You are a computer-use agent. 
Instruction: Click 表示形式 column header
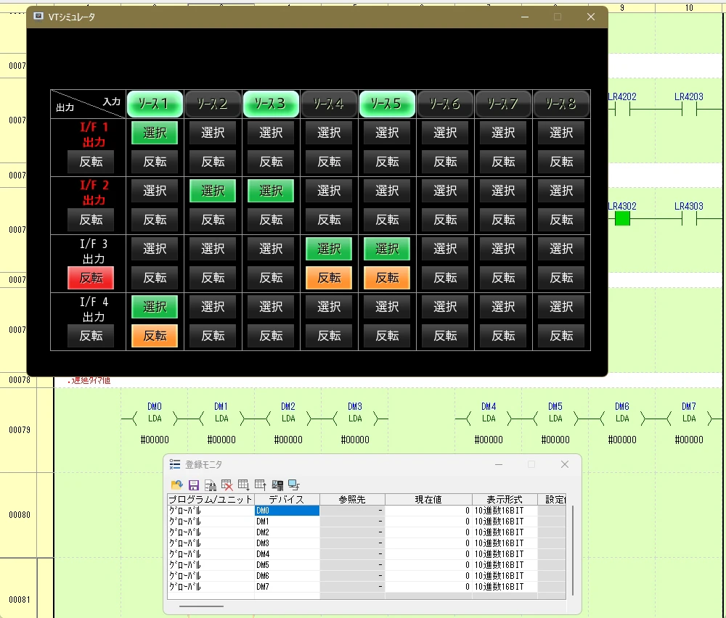pos(505,499)
